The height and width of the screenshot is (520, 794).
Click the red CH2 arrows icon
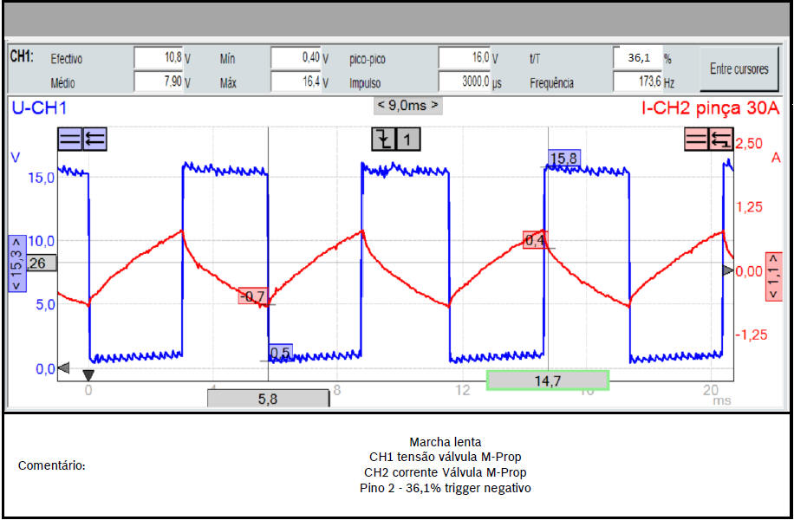click(x=720, y=140)
